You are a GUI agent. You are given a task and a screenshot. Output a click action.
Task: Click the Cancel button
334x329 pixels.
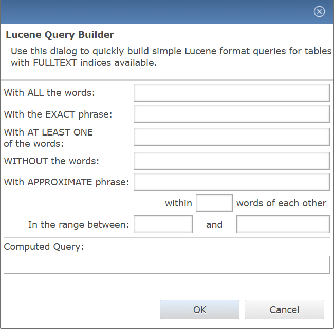click(284, 309)
